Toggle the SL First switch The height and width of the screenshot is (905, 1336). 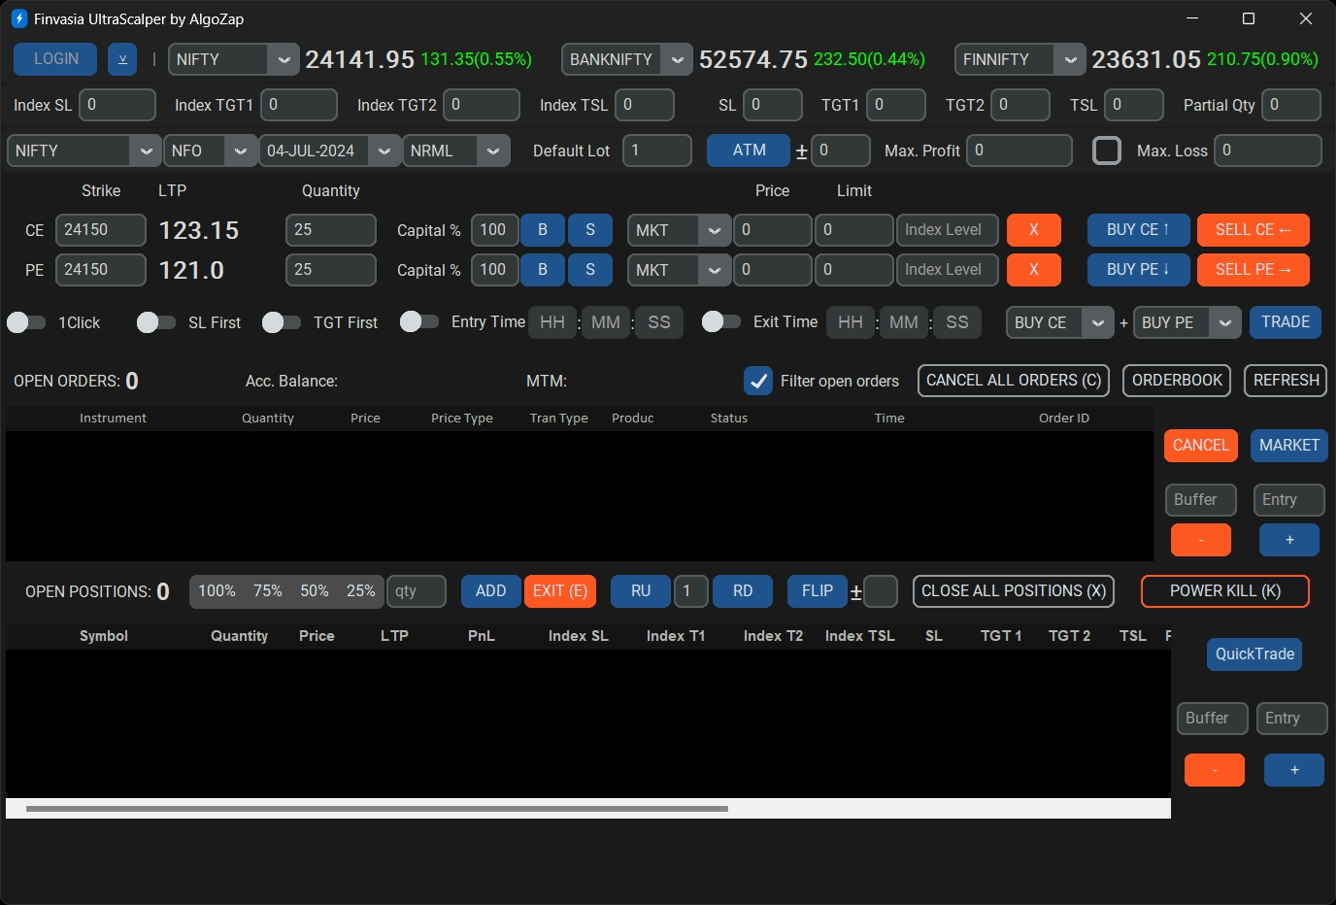[x=156, y=322]
